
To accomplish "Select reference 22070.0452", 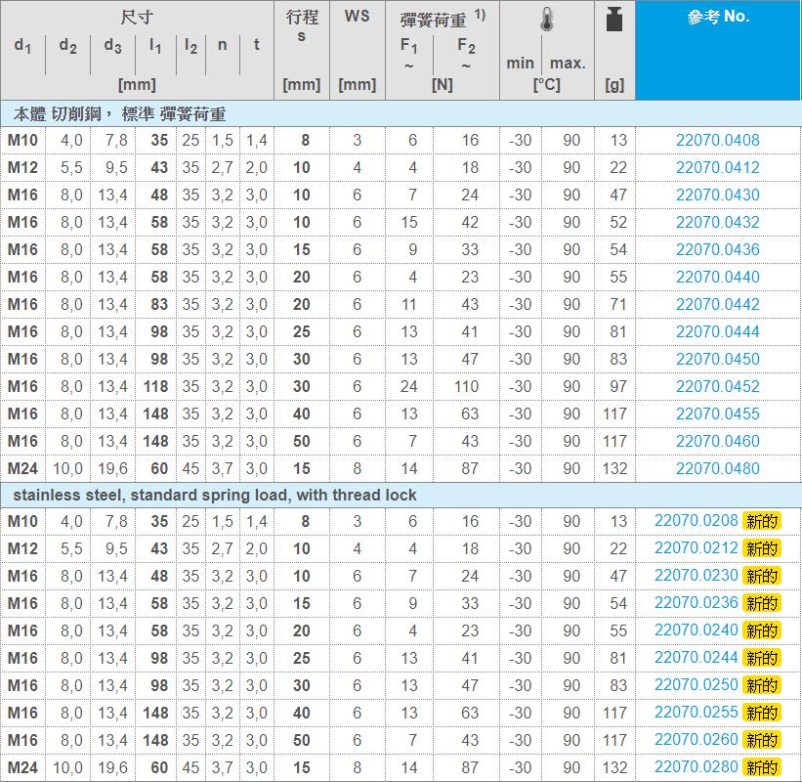I will click(717, 386).
